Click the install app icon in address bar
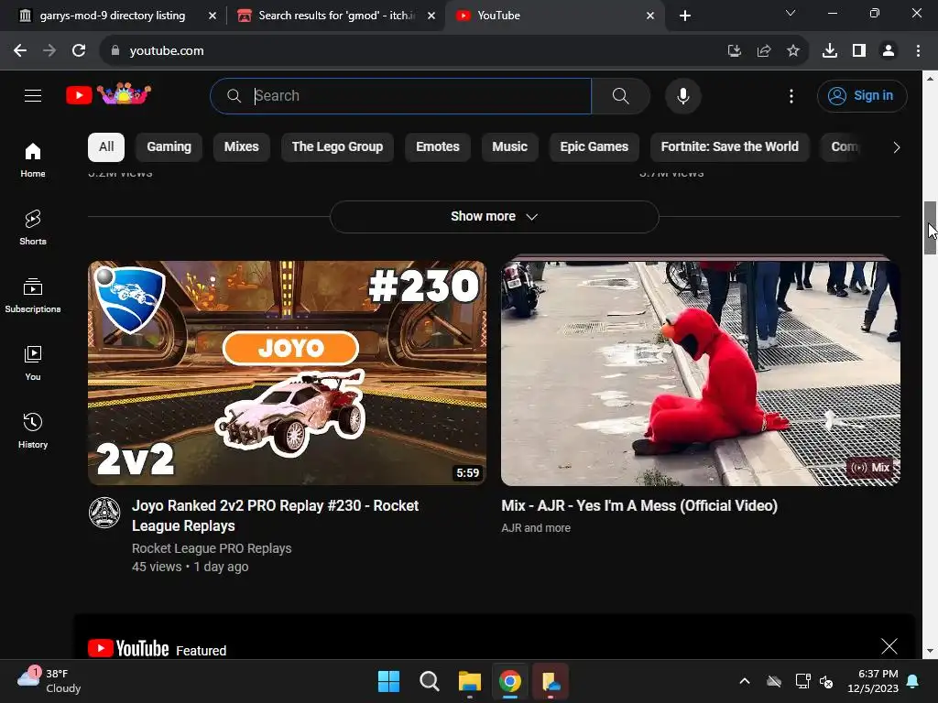938x703 pixels. point(735,51)
